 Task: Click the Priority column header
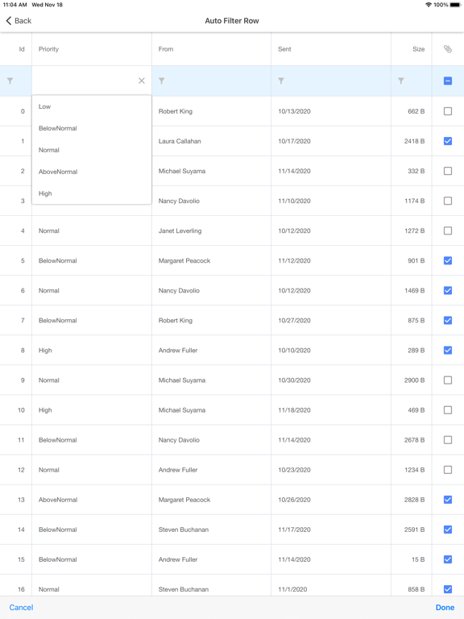pyautogui.click(x=92, y=49)
